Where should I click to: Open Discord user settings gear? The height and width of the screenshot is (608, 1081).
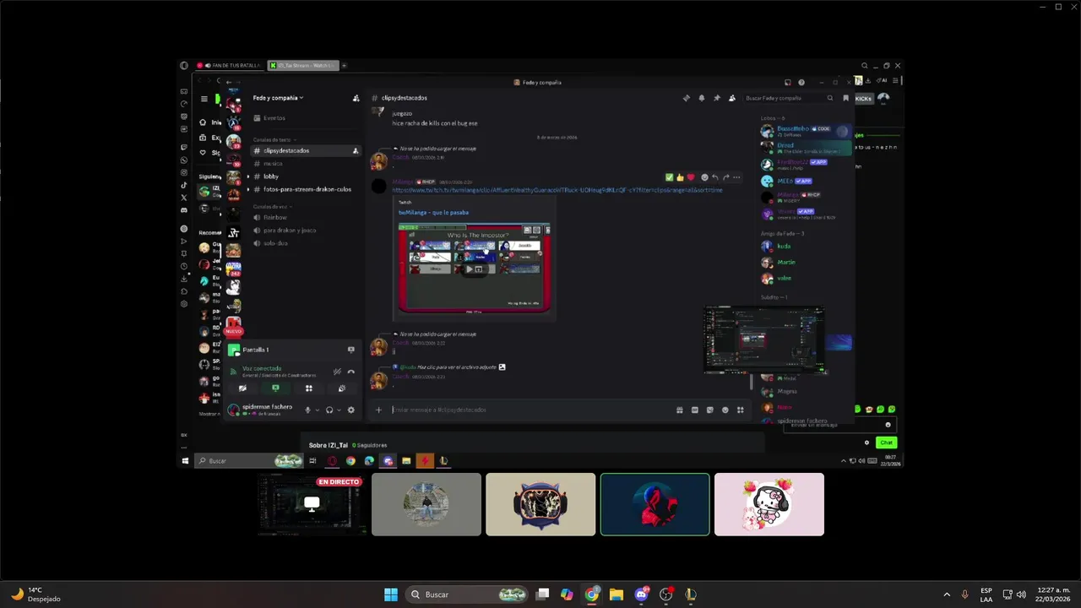351,410
